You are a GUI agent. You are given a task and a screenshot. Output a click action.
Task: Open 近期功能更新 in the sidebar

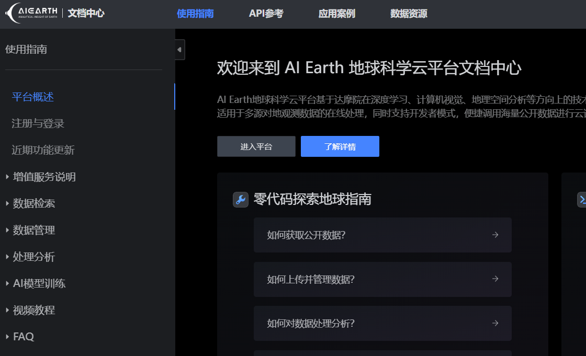[x=43, y=150]
